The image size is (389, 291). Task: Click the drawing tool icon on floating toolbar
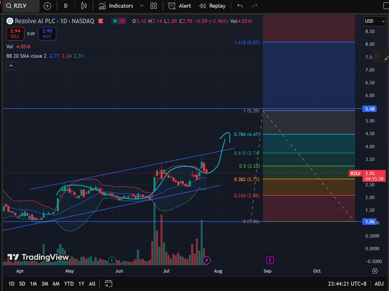click(x=386, y=58)
